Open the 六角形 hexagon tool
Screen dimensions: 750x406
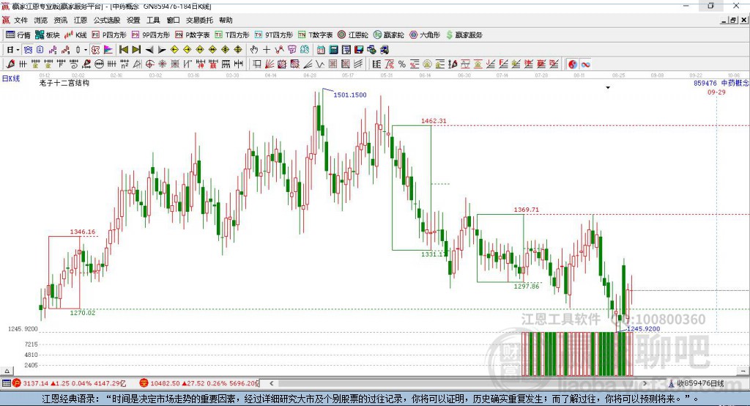point(425,35)
